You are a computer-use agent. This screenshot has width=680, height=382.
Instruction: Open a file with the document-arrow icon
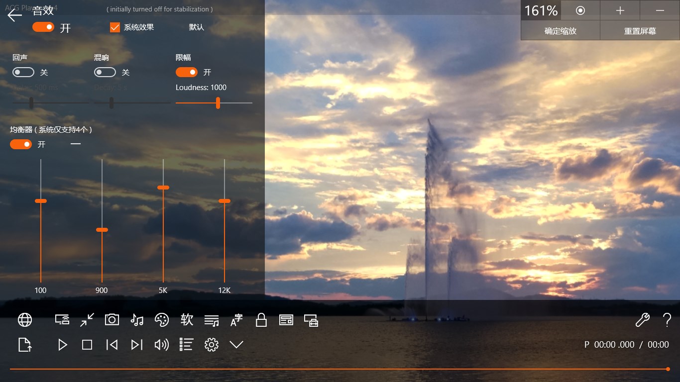pos(25,345)
